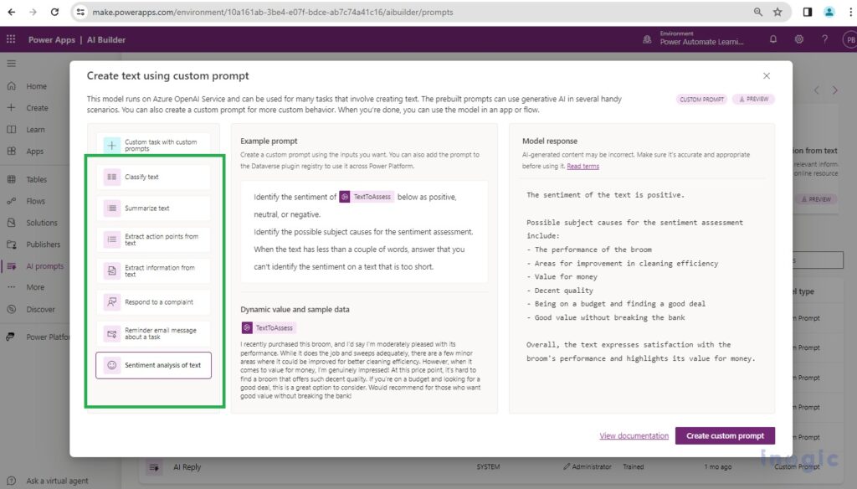This screenshot has height=489, width=857.
Task: Open the View documentation link
Action: (634, 435)
